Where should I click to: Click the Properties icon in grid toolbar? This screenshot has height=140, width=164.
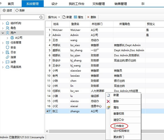tap(75, 17)
